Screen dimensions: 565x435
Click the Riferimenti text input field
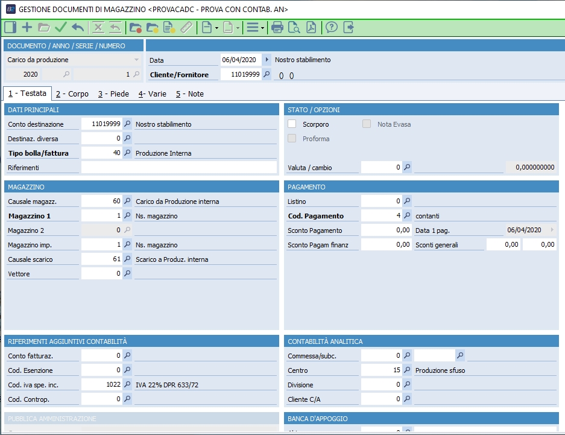[178, 168]
